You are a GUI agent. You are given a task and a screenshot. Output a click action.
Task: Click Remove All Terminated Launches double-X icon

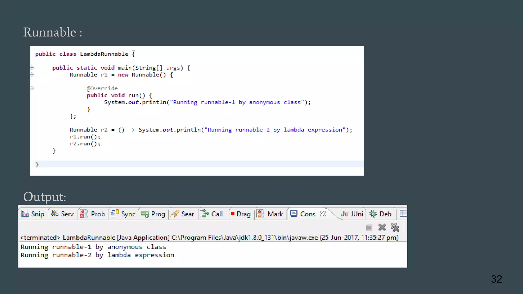click(x=395, y=227)
